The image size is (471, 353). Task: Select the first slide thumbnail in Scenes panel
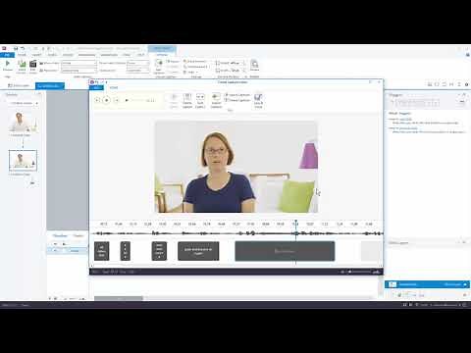[23, 122]
